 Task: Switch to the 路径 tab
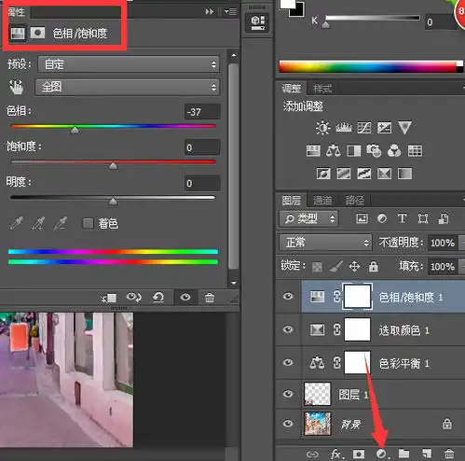pos(354,201)
